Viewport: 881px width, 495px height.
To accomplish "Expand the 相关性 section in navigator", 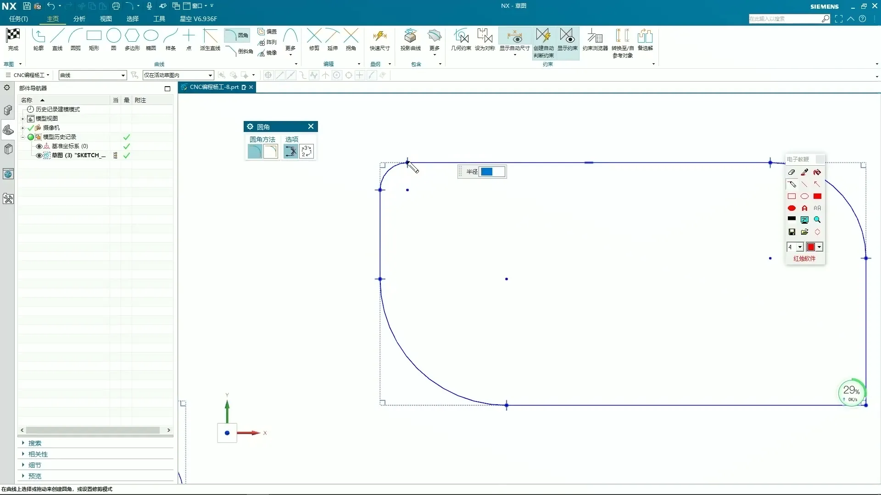I will (x=38, y=454).
